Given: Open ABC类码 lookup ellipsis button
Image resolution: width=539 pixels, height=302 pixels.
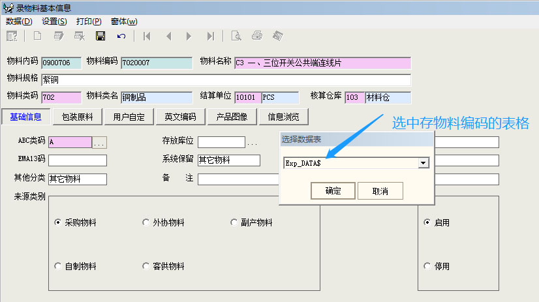Looking at the screenshot, I should pyautogui.click(x=99, y=142).
